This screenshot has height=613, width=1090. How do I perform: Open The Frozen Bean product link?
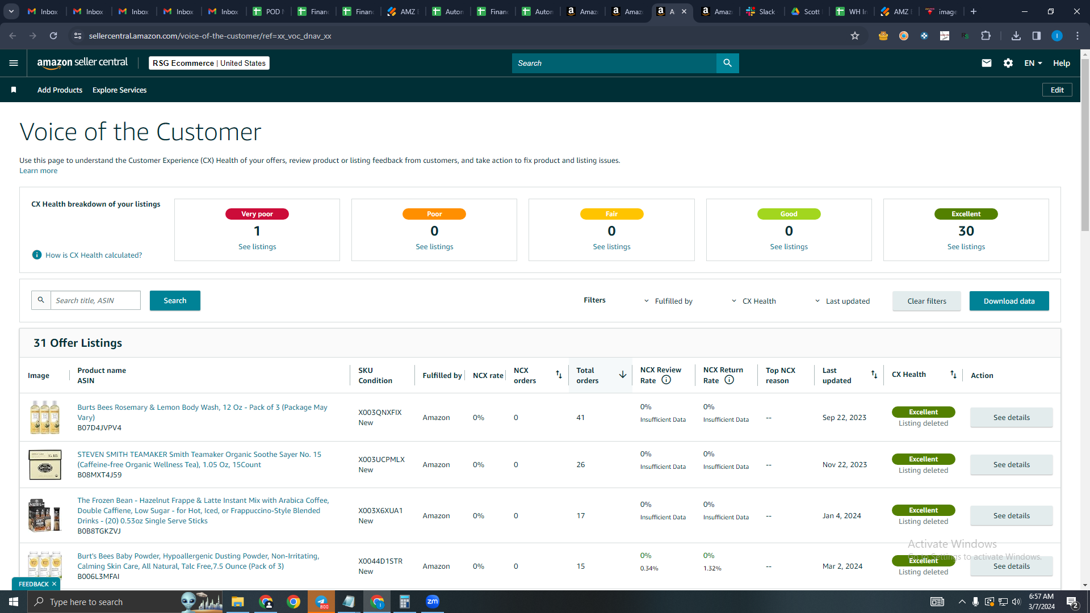(203, 510)
